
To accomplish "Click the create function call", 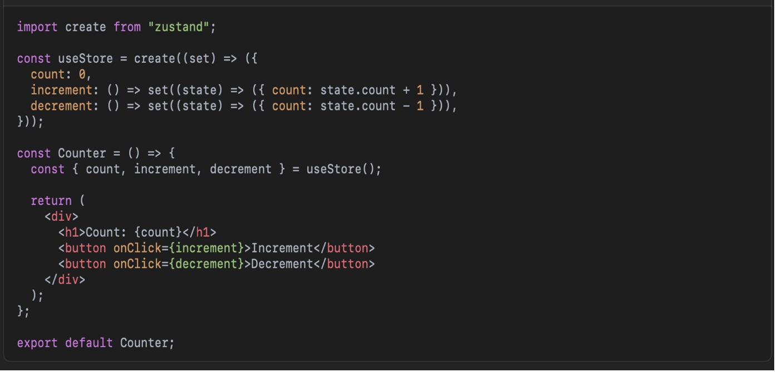I will (155, 58).
